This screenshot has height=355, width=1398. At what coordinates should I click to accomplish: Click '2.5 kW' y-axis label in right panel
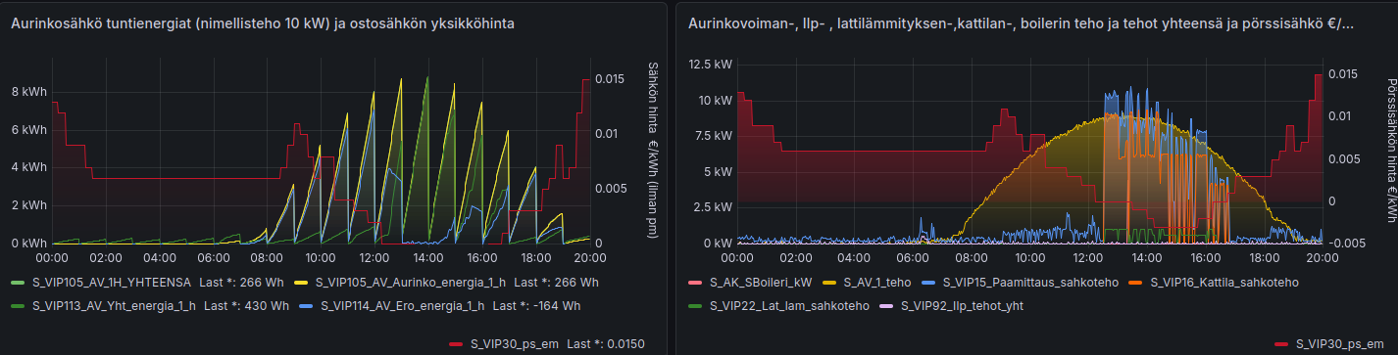[x=713, y=207]
